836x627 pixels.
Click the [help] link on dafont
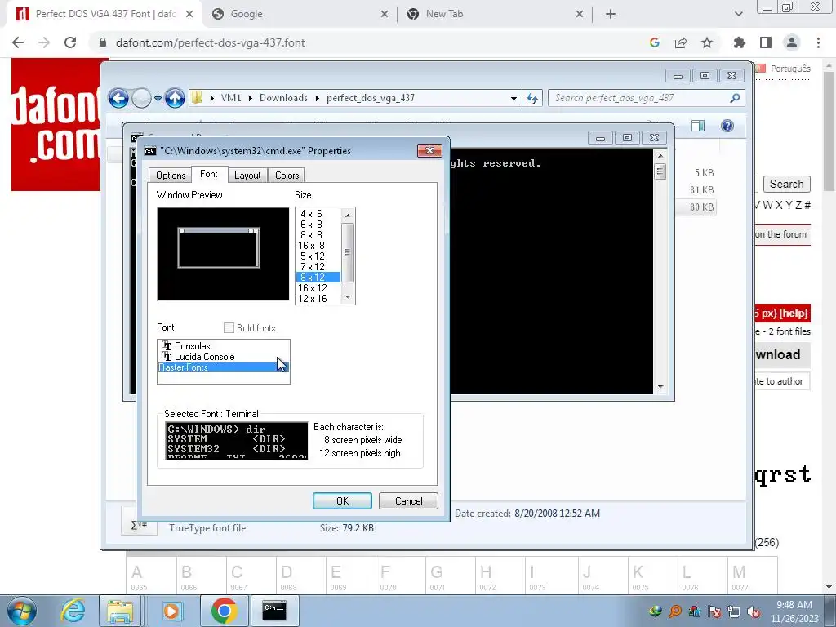click(794, 313)
